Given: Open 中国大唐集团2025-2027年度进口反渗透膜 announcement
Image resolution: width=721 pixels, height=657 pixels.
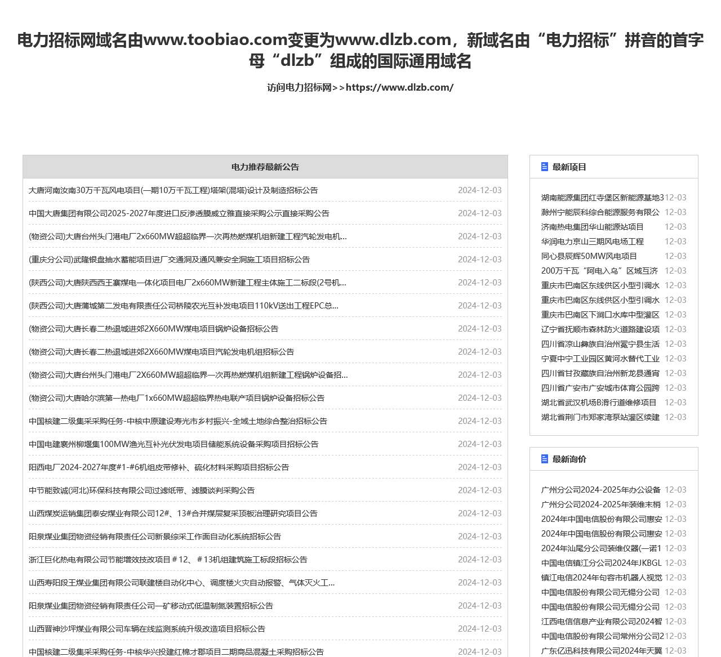Looking at the screenshot, I should tap(179, 213).
